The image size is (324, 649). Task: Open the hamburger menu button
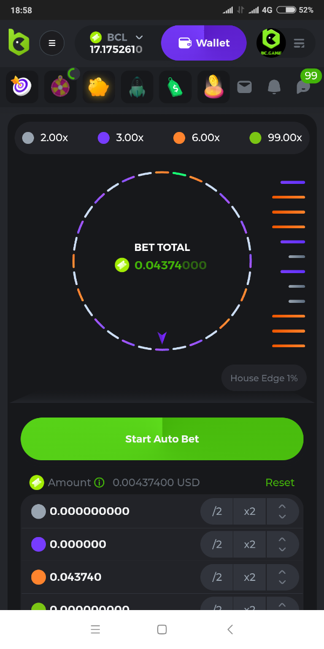(x=52, y=43)
